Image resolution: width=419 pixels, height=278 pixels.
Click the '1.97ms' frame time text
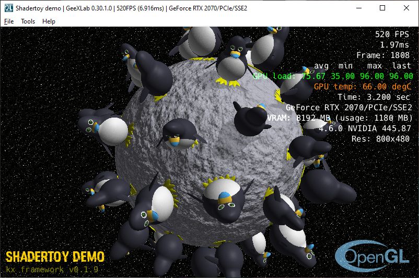[x=394, y=44]
